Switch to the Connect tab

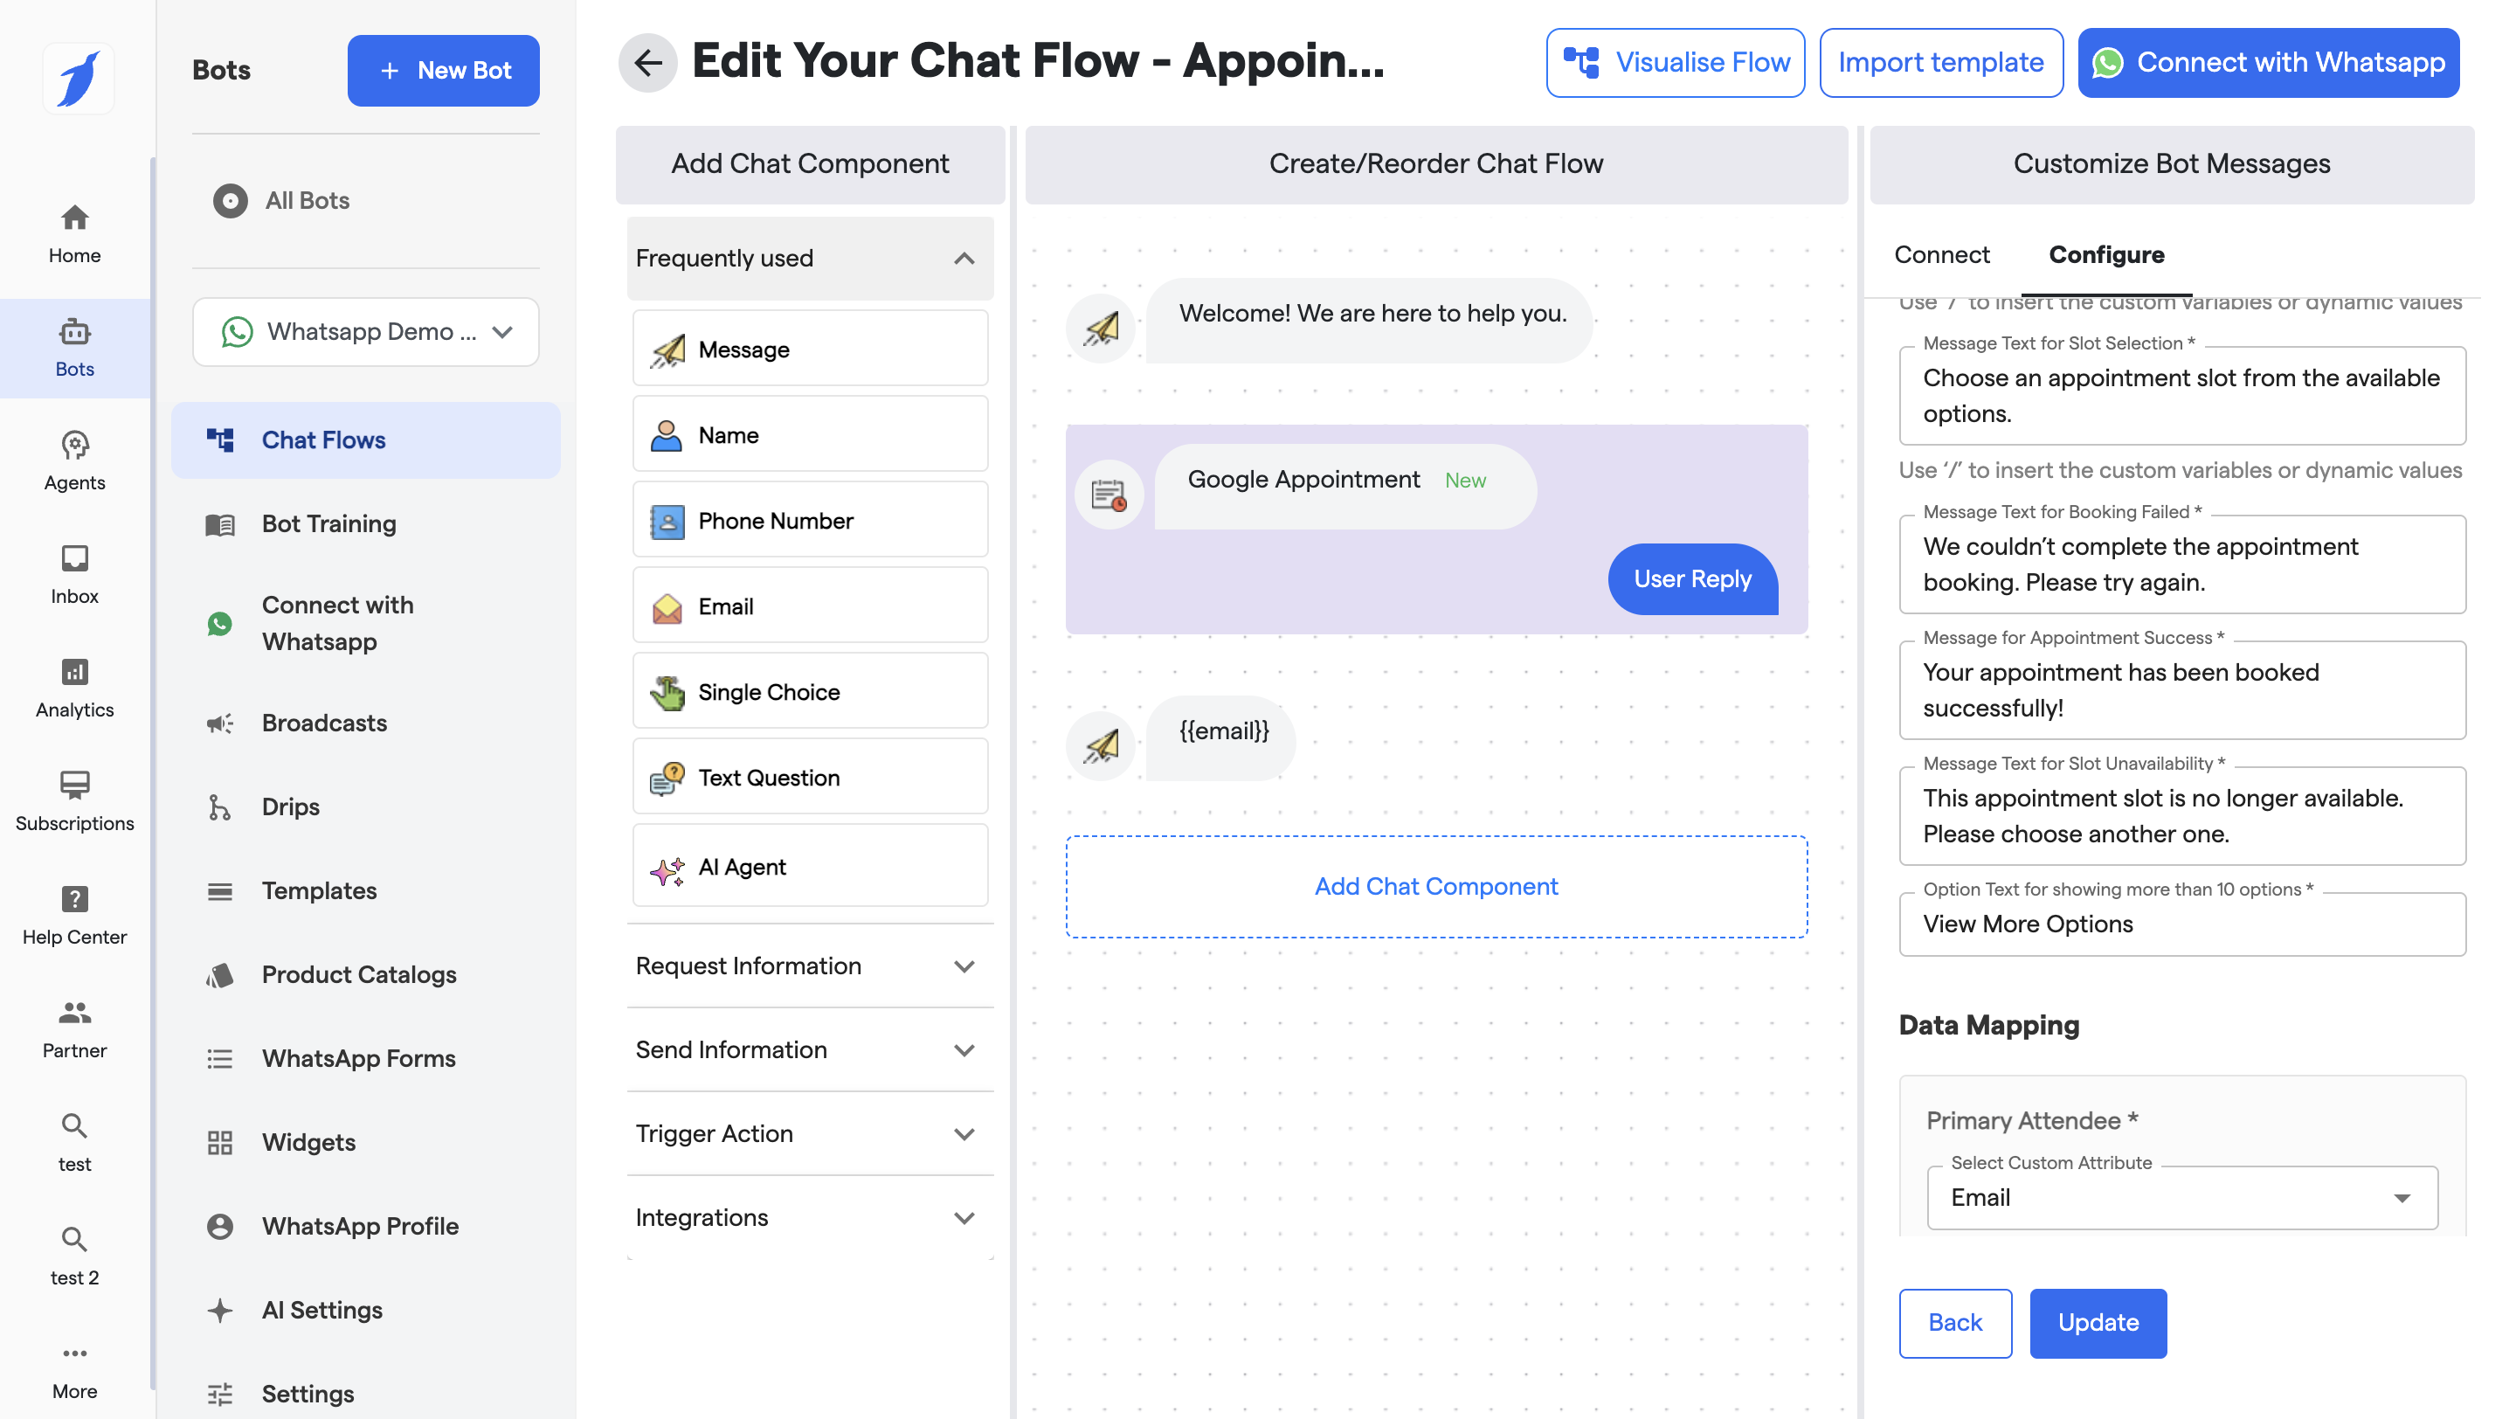[x=1940, y=255]
